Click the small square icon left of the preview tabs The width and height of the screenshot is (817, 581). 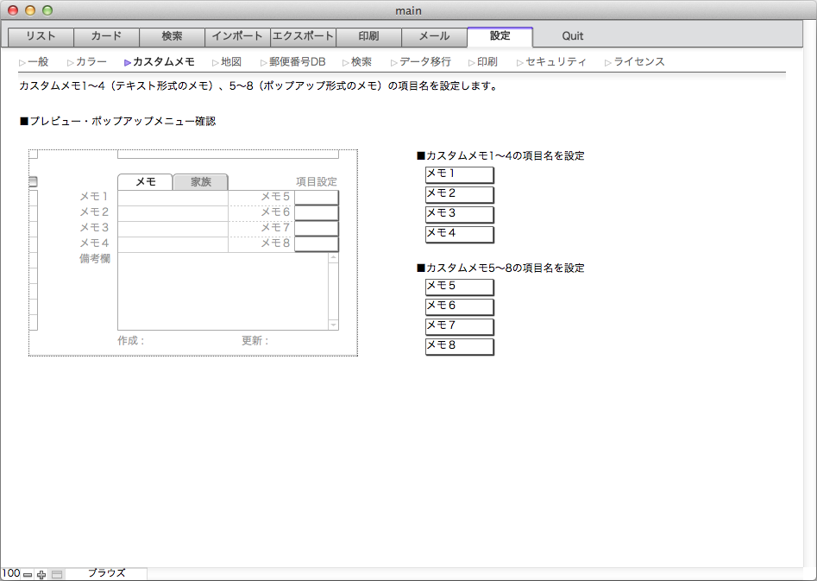coord(34,182)
